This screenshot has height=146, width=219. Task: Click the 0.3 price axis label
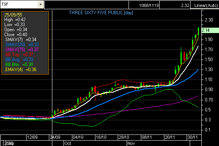click(x=208, y=119)
